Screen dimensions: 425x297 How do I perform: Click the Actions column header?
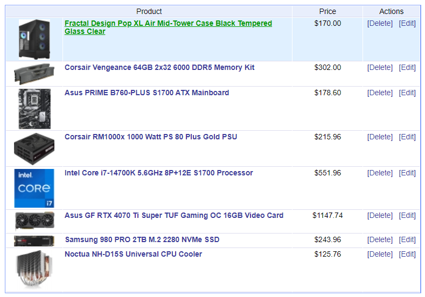[x=391, y=11]
